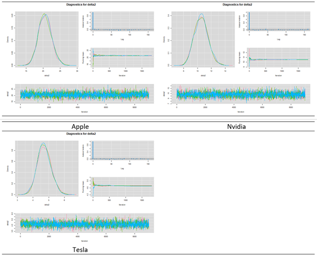This screenshot has height=255, width=317.
Task: Click the blue lag-zero spike in Apple autocorrelation
Action: [93, 20]
